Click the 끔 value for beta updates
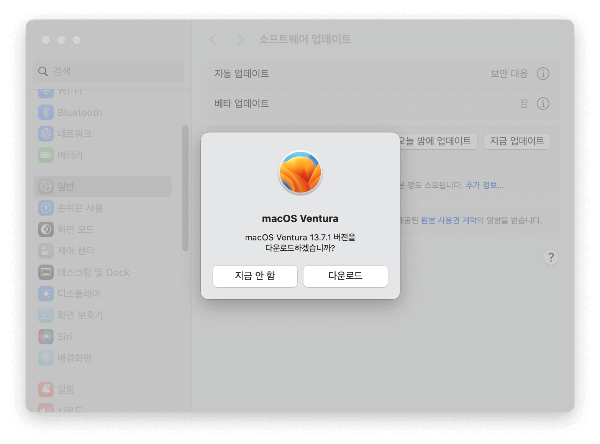 pyautogui.click(x=523, y=103)
